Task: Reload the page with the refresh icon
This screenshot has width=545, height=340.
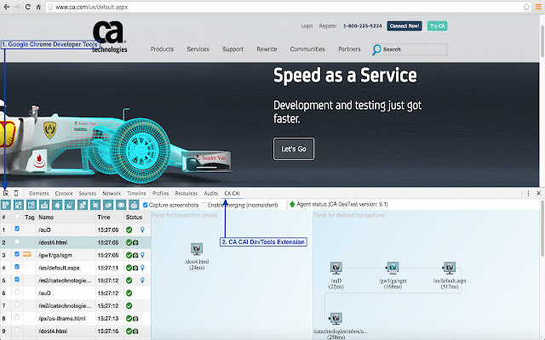Action: pos(27,7)
